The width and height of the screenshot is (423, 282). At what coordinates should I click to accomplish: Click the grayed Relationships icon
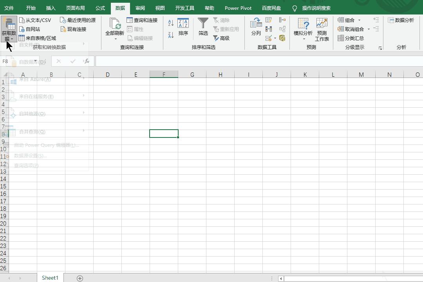tap(282, 29)
